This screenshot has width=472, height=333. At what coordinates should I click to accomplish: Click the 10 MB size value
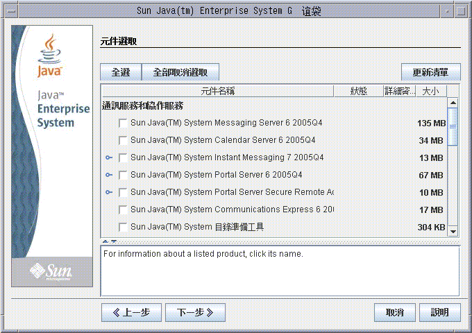coord(431,193)
